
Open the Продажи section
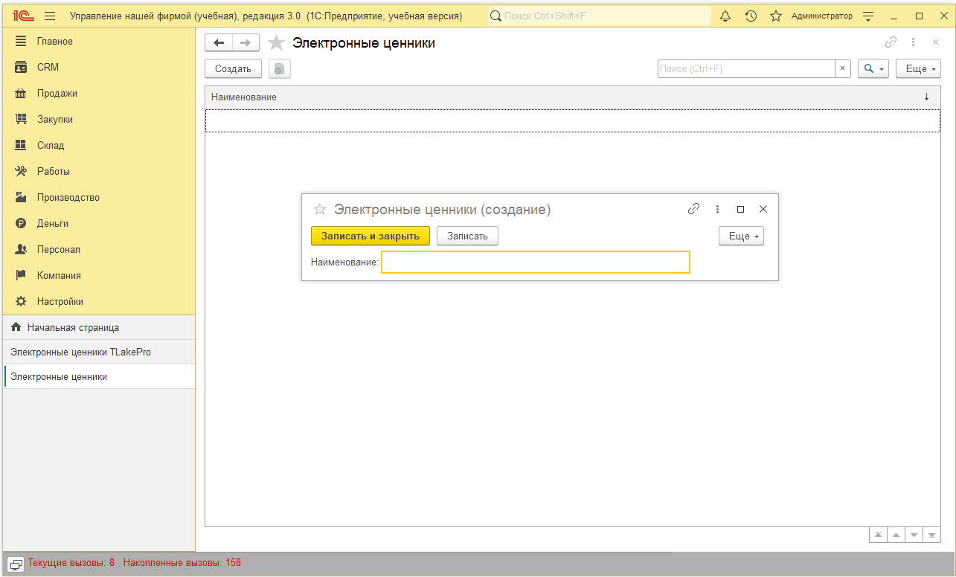(x=57, y=94)
